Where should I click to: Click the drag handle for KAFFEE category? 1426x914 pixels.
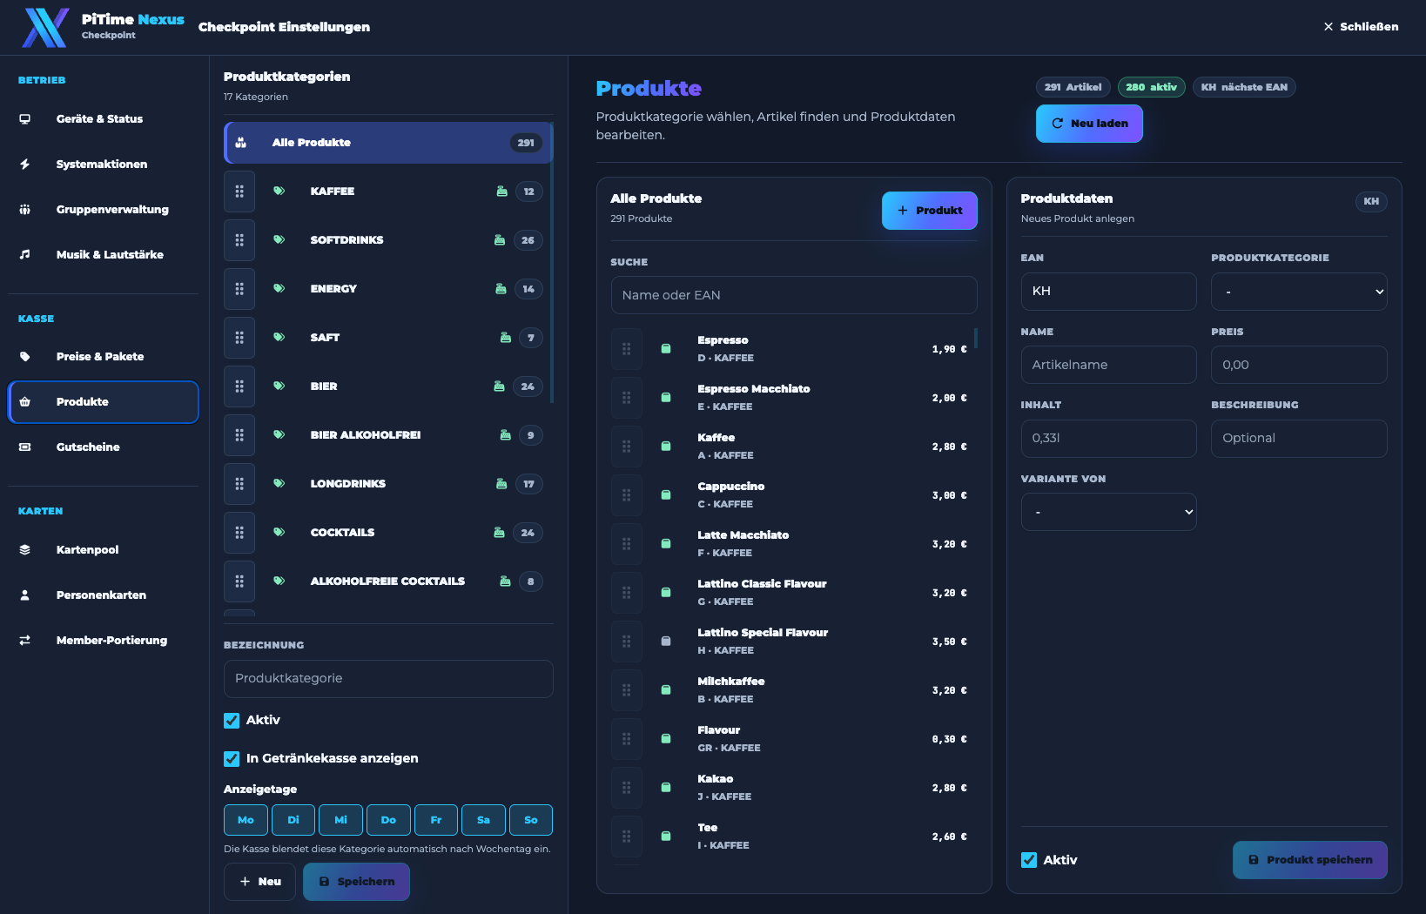pyautogui.click(x=239, y=192)
